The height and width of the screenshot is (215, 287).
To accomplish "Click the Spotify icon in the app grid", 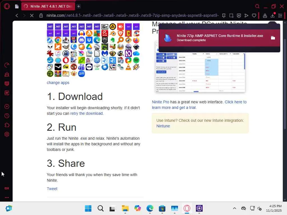I will pos(136,60).
